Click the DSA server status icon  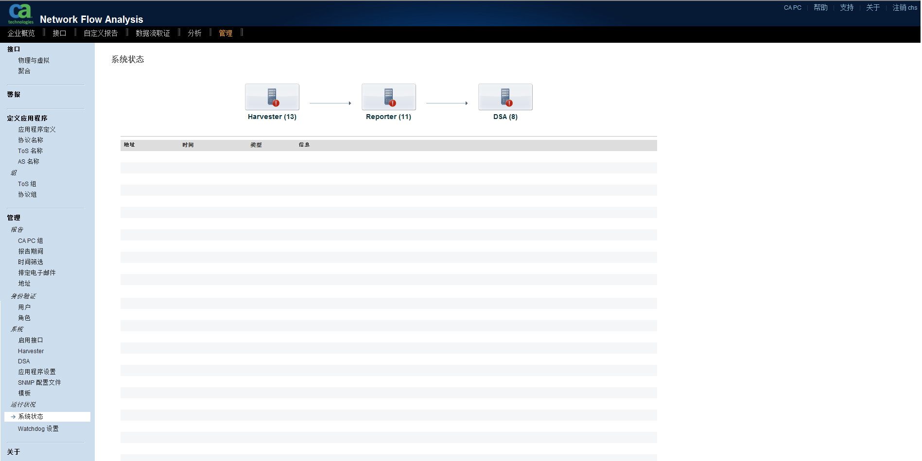click(505, 97)
